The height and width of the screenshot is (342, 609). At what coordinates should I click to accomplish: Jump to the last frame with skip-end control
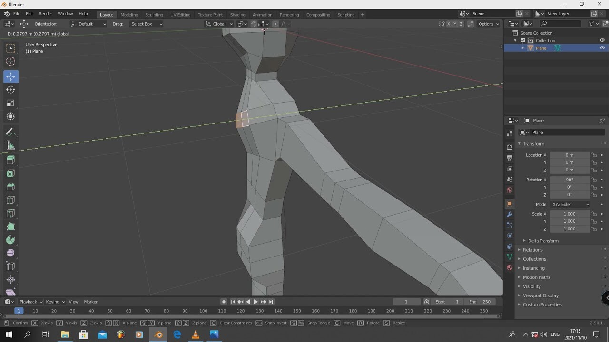pyautogui.click(x=271, y=301)
